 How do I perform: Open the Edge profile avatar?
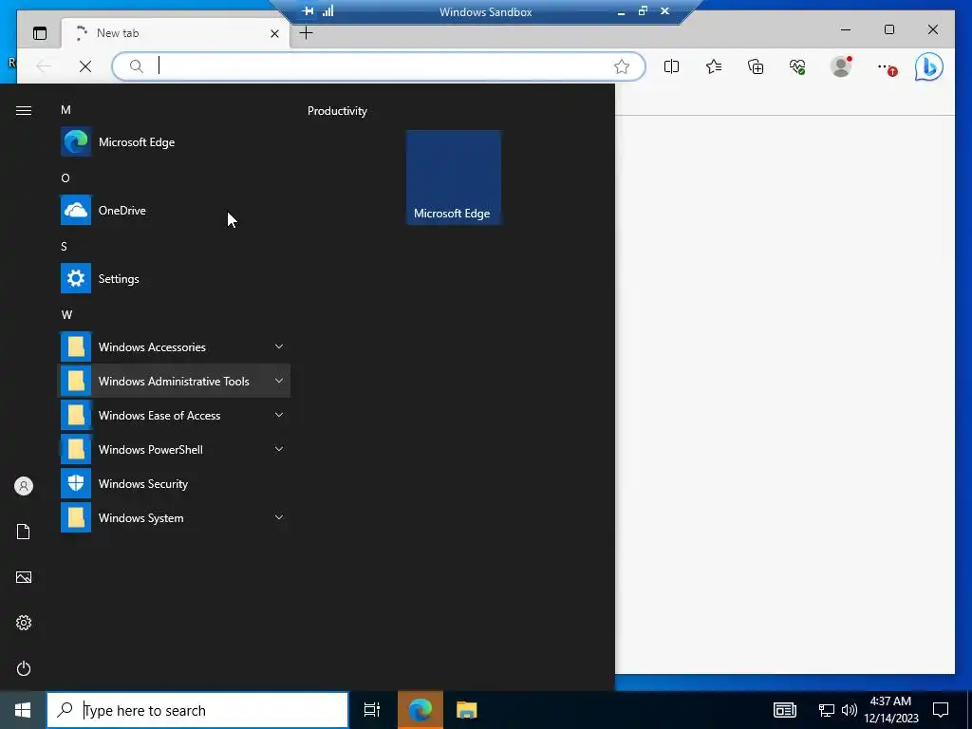click(841, 66)
